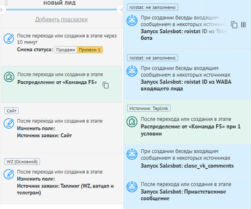Viewport: 251px width, 209px height.
Task: Open Распределение от «Команда F5» при 1 условии text
Action: pos(190,130)
